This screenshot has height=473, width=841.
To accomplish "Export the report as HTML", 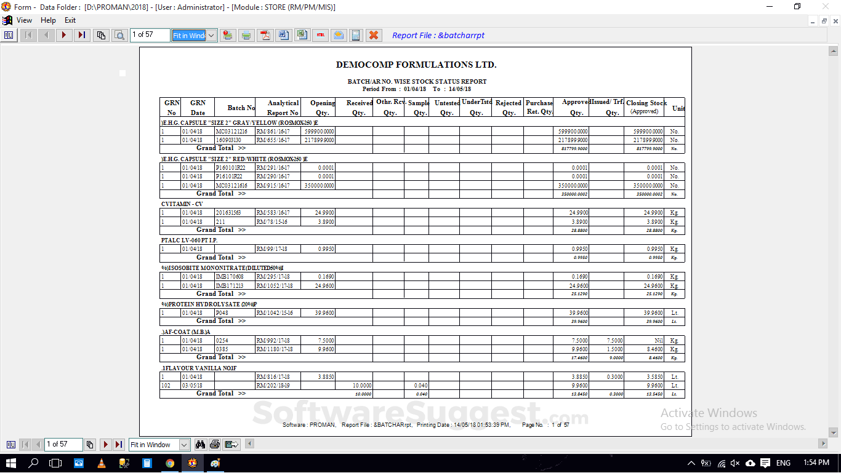I will (x=320, y=35).
